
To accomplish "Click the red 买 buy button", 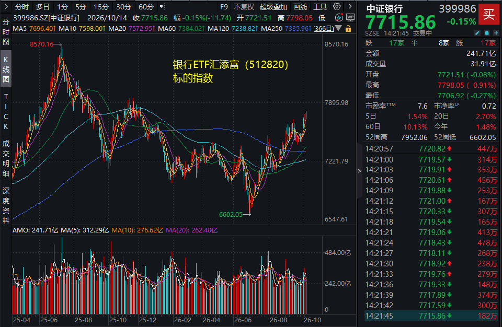I will (x=488, y=15).
